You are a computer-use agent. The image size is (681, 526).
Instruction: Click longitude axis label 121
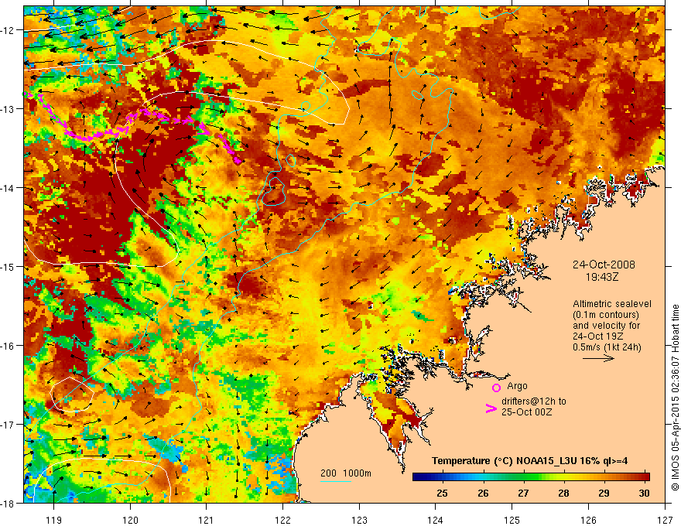coord(207,520)
